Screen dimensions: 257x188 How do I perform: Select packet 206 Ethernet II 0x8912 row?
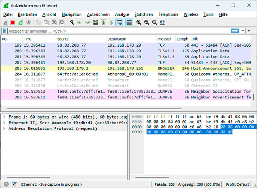tap(126, 86)
